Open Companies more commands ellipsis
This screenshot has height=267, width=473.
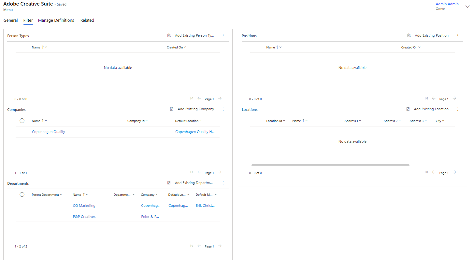click(x=223, y=109)
